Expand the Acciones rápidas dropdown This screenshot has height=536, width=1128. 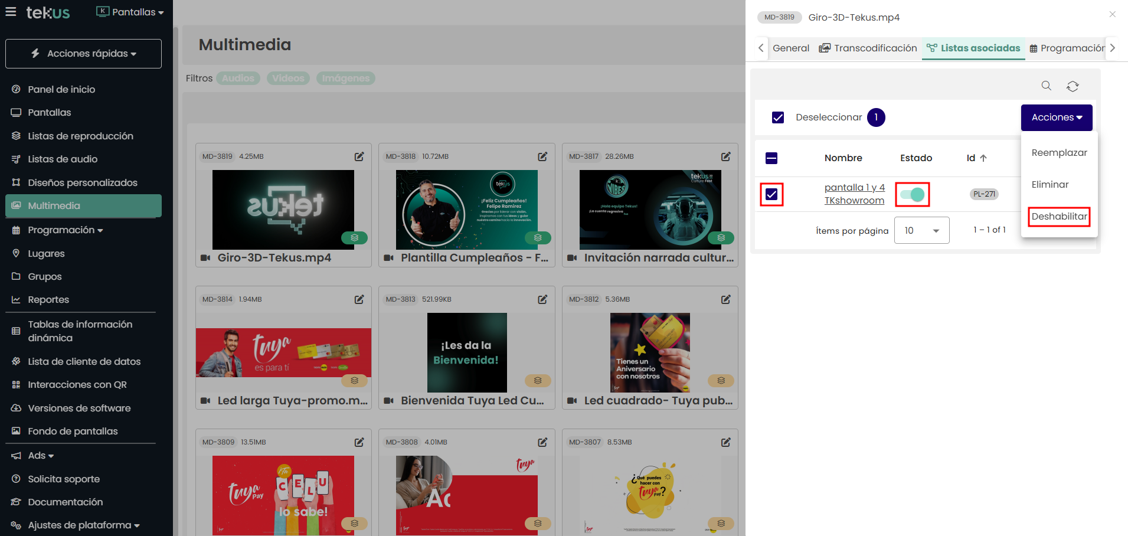[x=83, y=54]
